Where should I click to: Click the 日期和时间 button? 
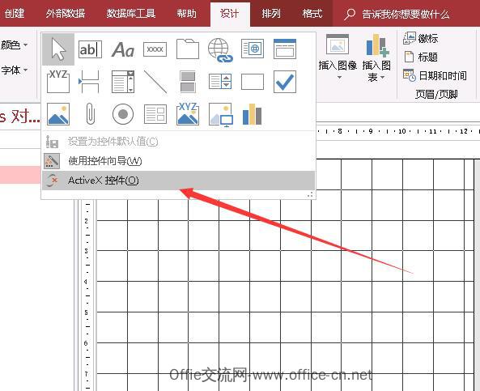(435, 75)
